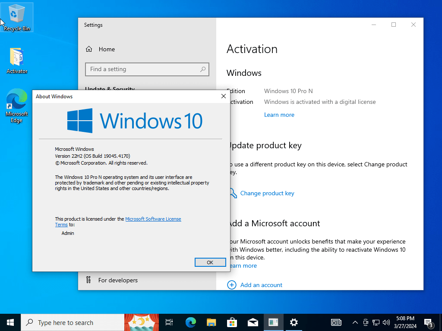The height and width of the screenshot is (331, 442).
Task: Open the Microsoft Software License Terms link
Action: [153, 219]
